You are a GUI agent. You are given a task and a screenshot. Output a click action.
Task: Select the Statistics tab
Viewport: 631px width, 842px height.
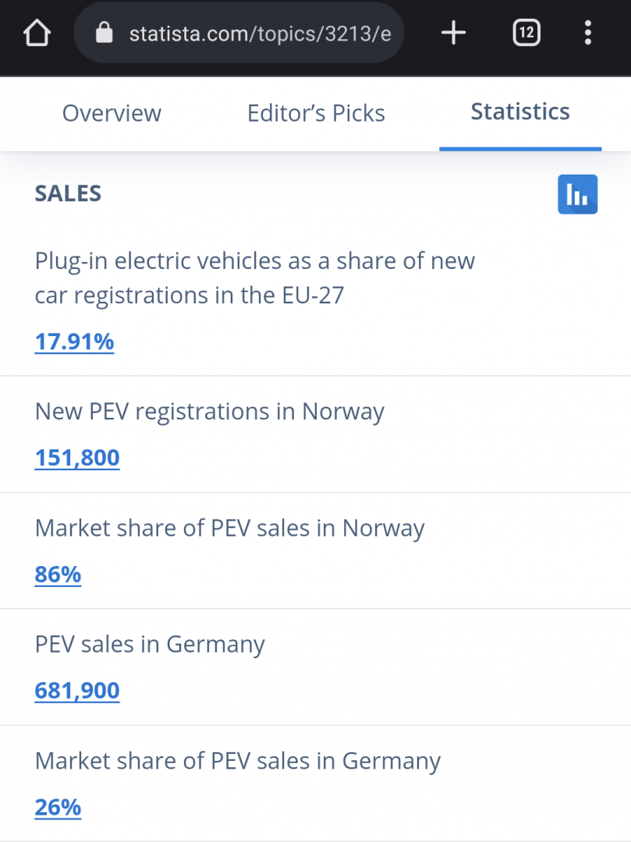point(520,111)
